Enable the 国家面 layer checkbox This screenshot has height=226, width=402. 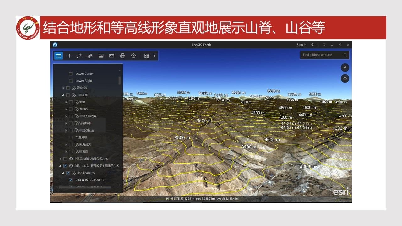pyautogui.click(x=71, y=152)
